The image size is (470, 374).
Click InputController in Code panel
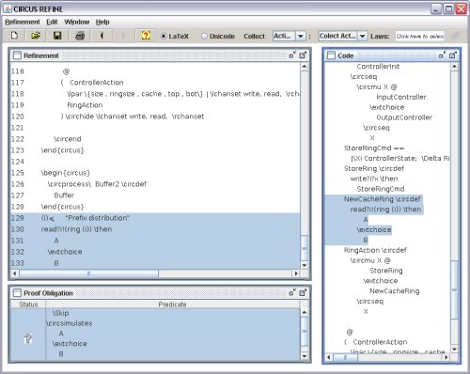[x=401, y=97]
